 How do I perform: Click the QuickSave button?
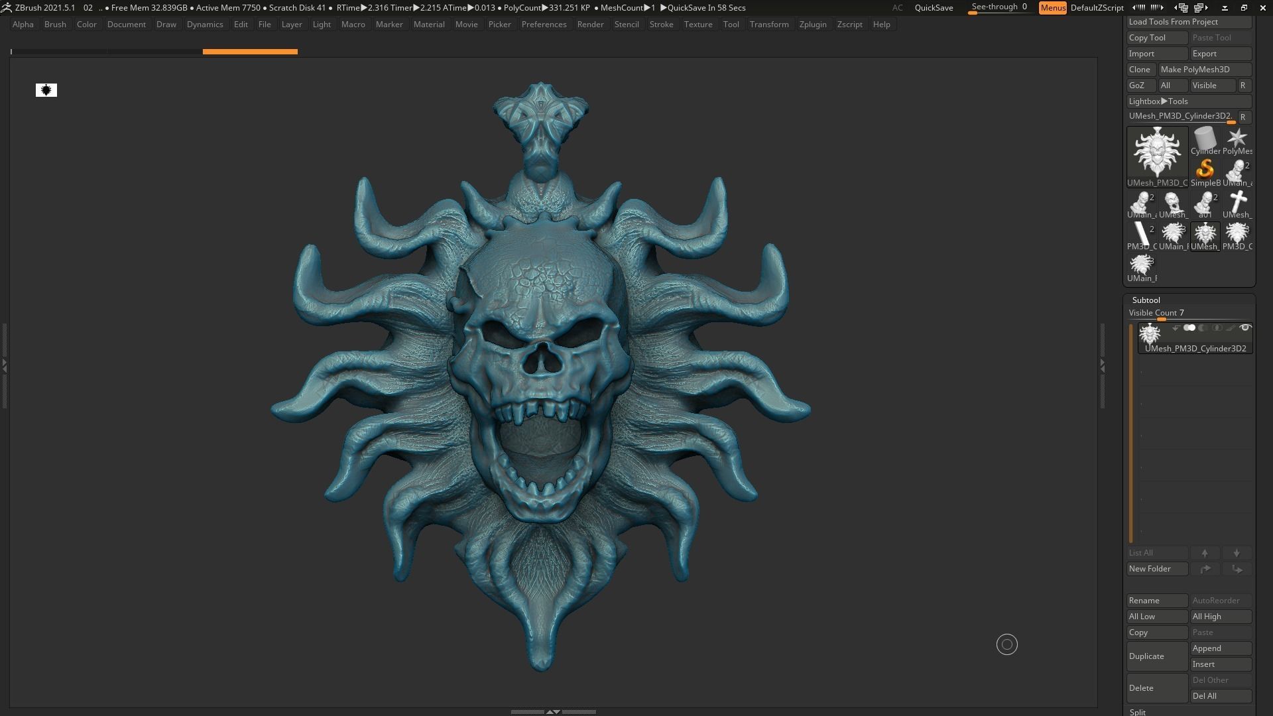(x=934, y=8)
